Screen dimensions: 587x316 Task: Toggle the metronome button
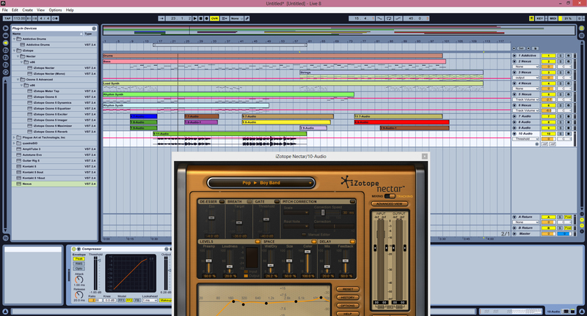click(x=56, y=18)
